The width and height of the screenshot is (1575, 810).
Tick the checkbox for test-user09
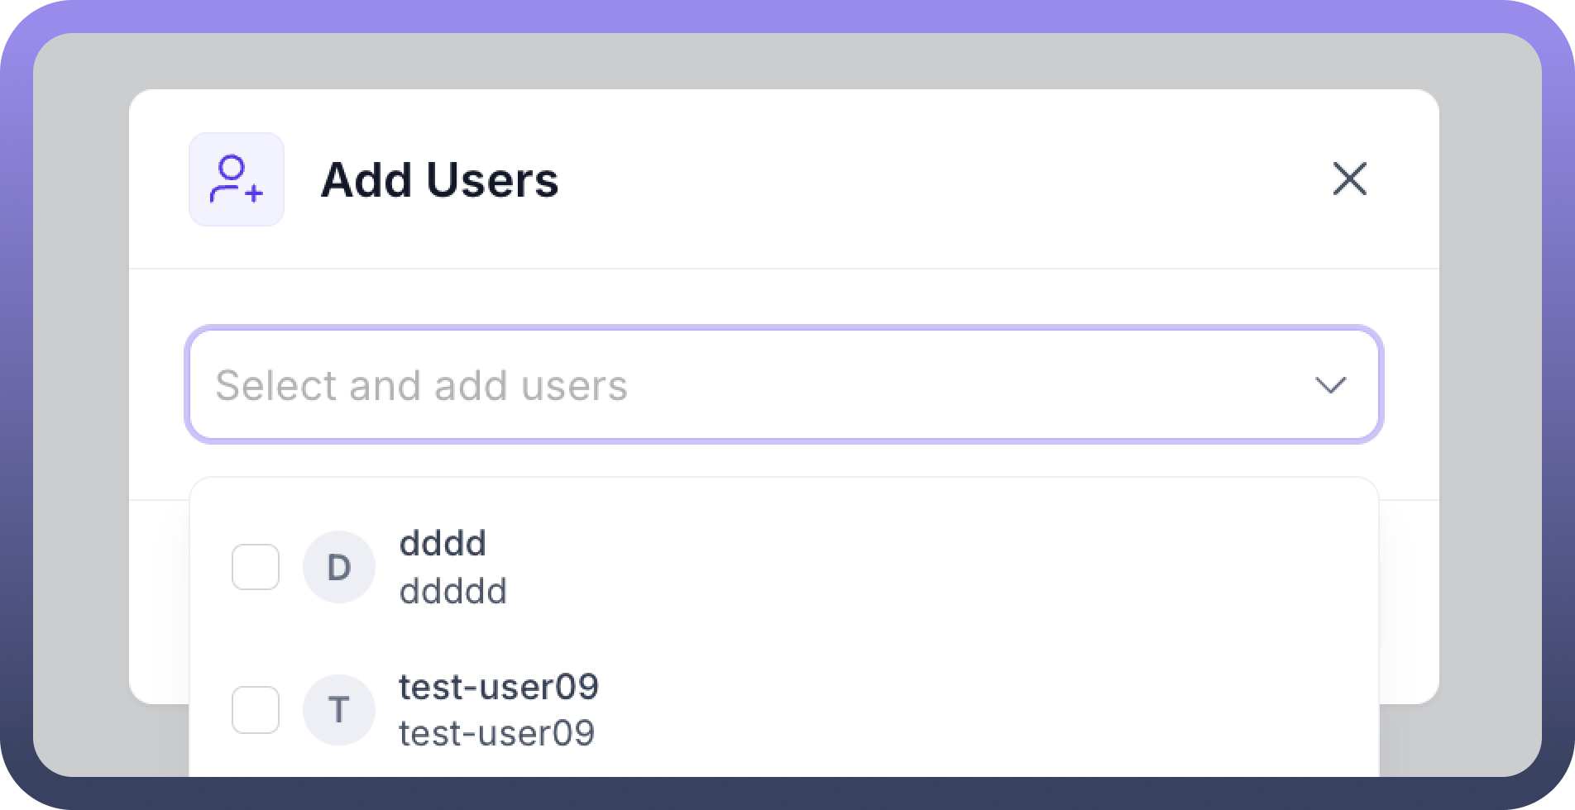tap(256, 709)
